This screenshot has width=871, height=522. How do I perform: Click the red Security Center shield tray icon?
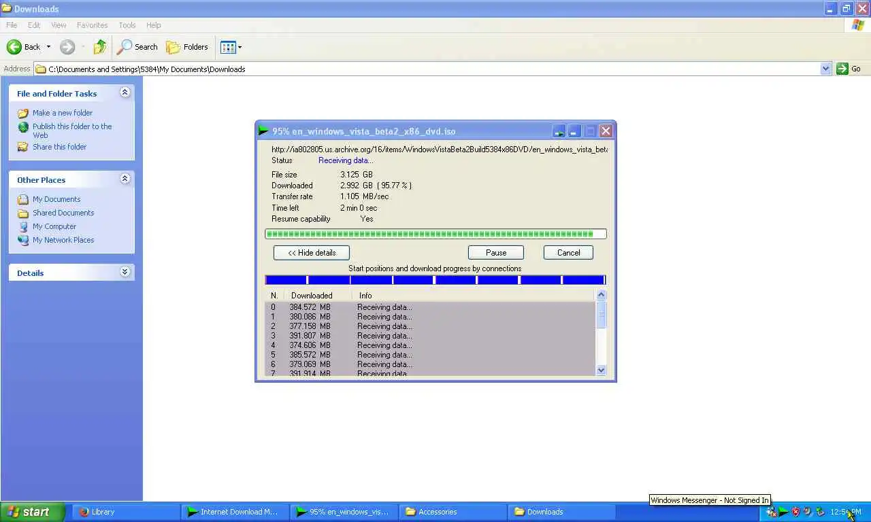click(x=795, y=512)
